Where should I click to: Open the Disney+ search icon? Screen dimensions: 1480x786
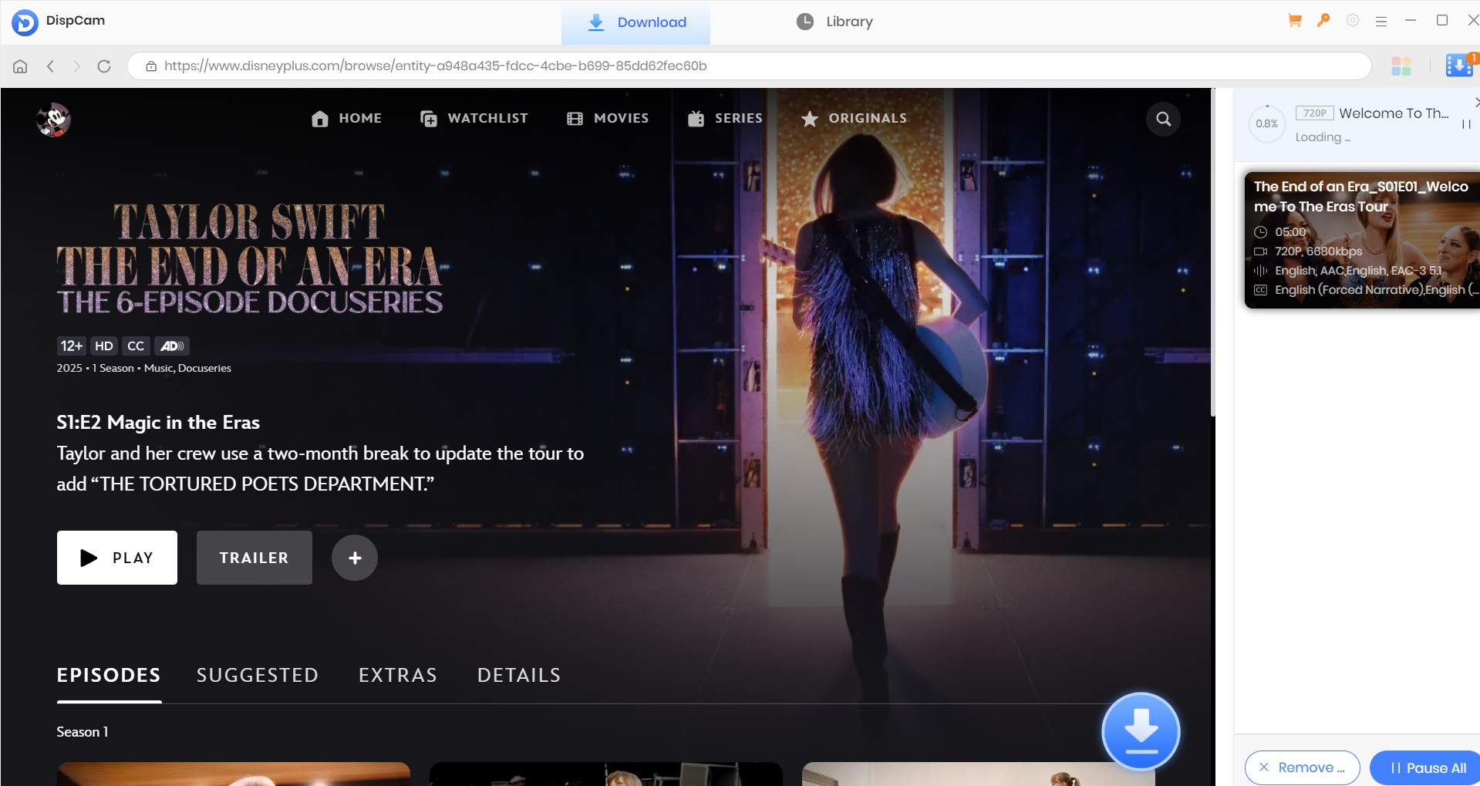coord(1163,119)
